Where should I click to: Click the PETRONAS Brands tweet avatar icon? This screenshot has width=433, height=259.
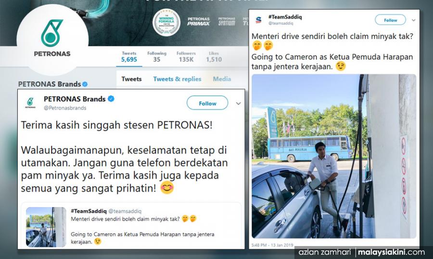point(30,103)
